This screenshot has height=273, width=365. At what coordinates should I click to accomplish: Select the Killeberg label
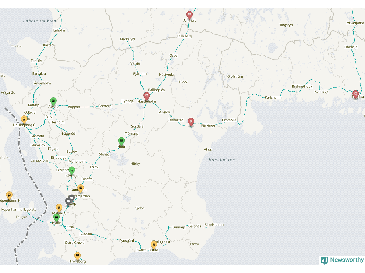point(185,36)
